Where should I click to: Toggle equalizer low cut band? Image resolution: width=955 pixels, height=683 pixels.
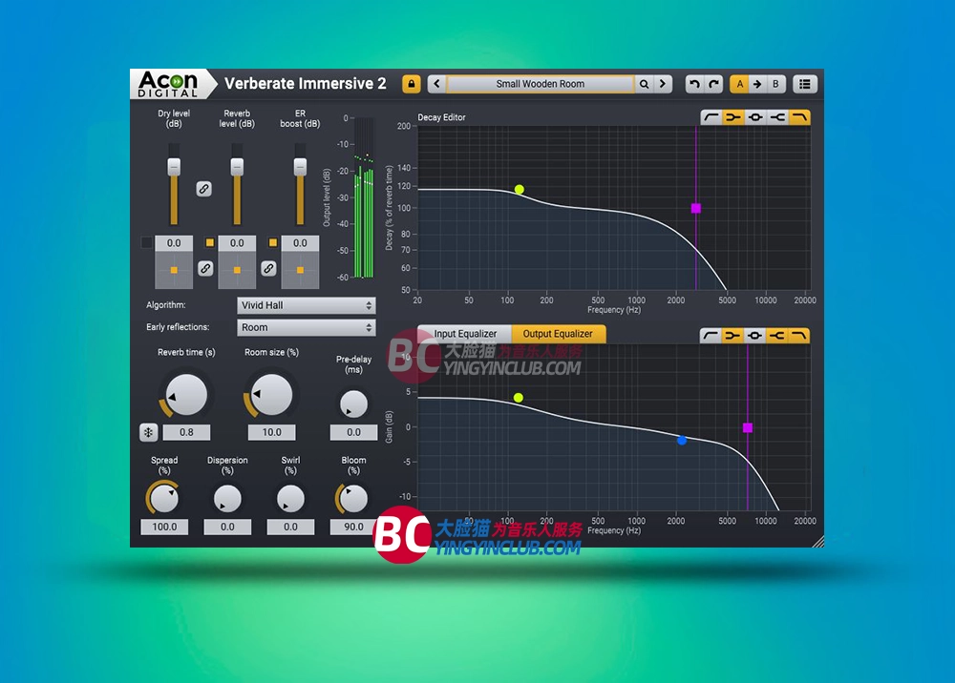click(x=711, y=335)
